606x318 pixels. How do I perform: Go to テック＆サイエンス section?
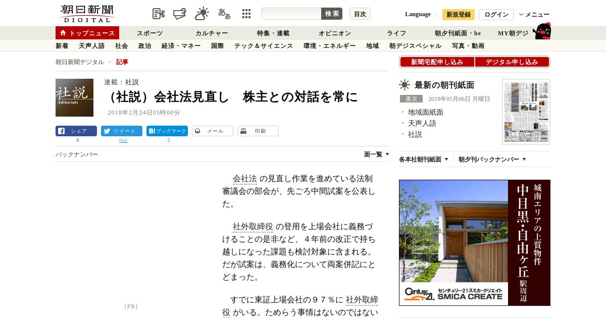264,46
